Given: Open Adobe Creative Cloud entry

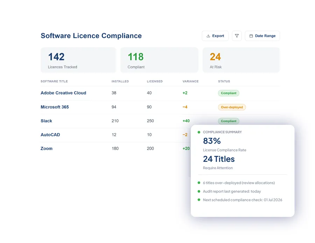Looking at the screenshot, I should click(63, 93).
